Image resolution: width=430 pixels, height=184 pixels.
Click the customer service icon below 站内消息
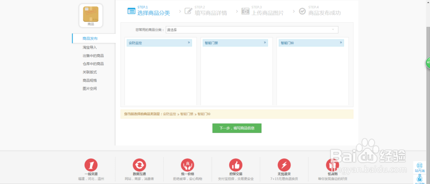tap(420, 179)
